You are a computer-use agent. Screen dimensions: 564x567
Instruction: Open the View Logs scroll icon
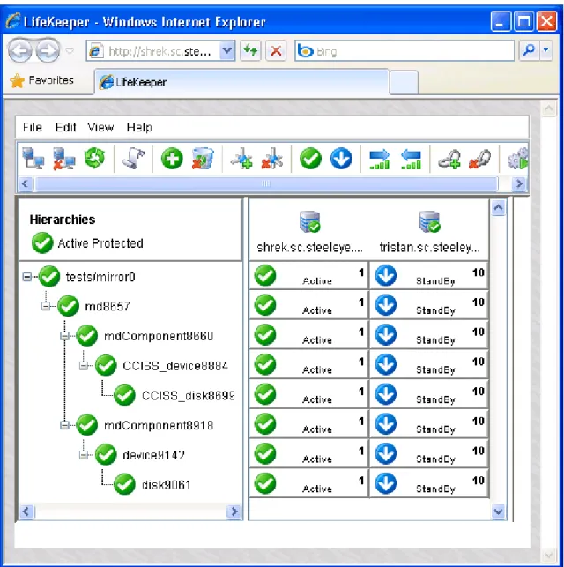point(133,159)
